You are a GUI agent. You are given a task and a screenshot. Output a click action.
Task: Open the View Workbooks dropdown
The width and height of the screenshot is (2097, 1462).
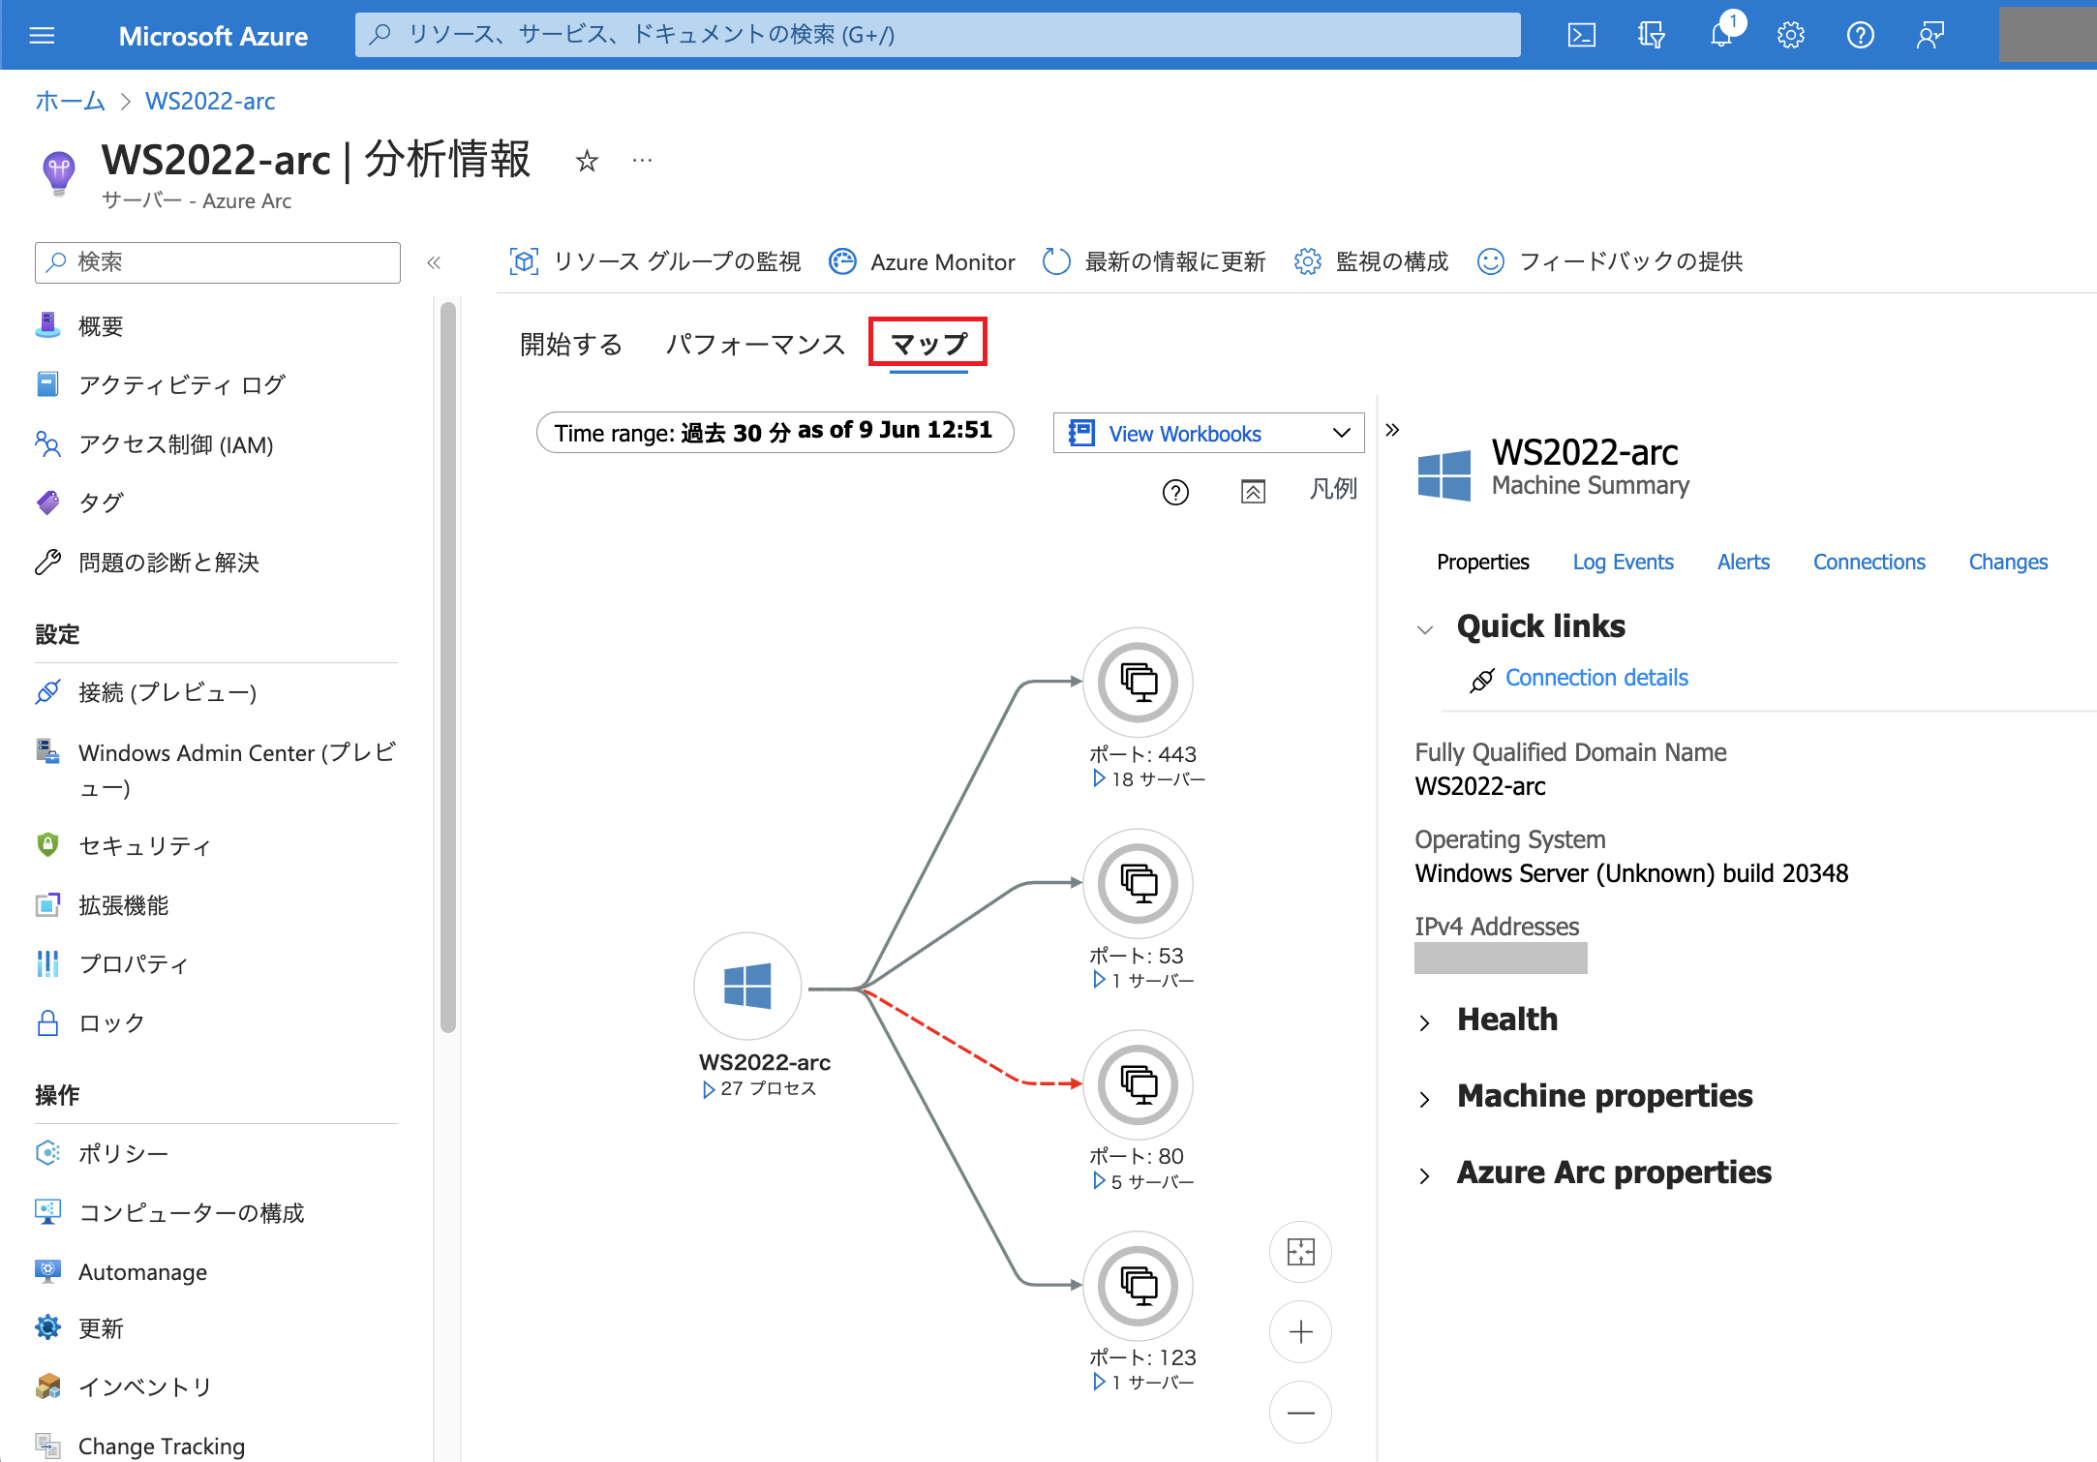(x=1208, y=434)
